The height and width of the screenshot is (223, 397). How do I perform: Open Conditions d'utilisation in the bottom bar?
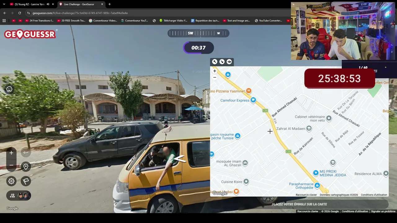point(355,211)
